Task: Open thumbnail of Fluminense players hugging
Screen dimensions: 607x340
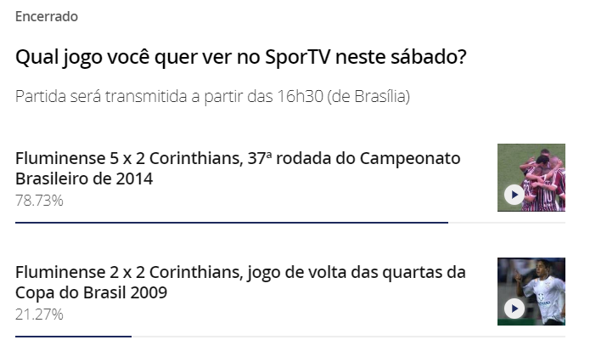Action: [531, 178]
